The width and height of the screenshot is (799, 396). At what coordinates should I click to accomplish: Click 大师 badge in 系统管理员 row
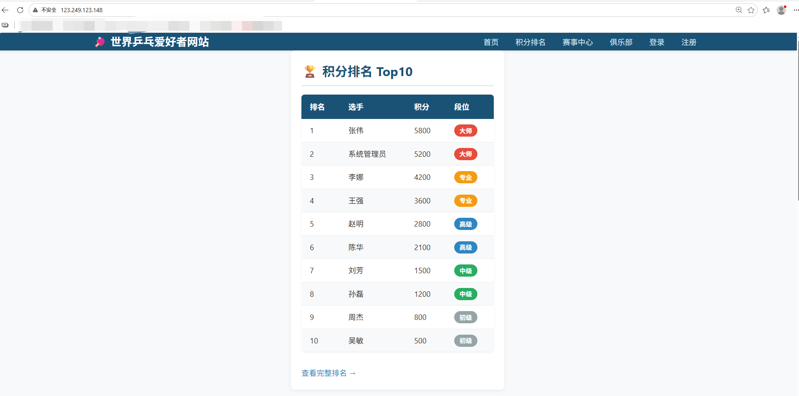466,154
